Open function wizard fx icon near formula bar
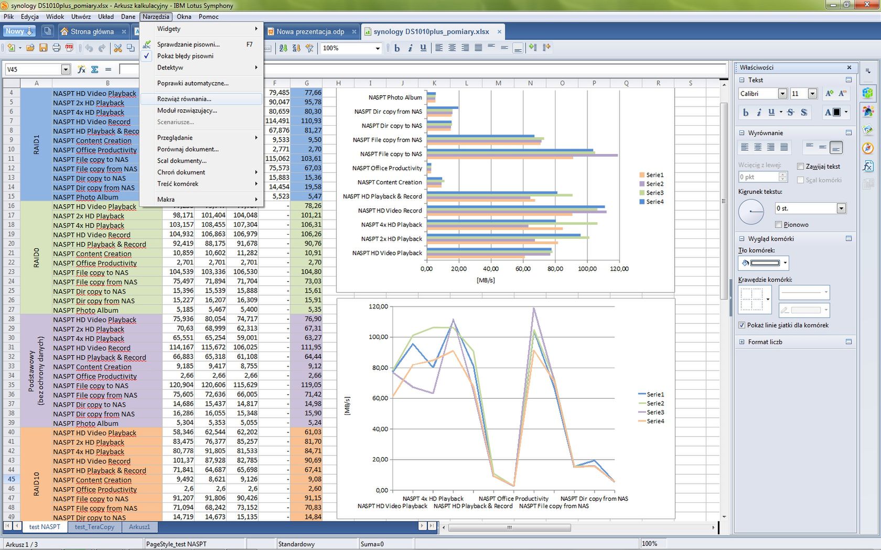The width and height of the screenshot is (881, 550). coord(81,69)
